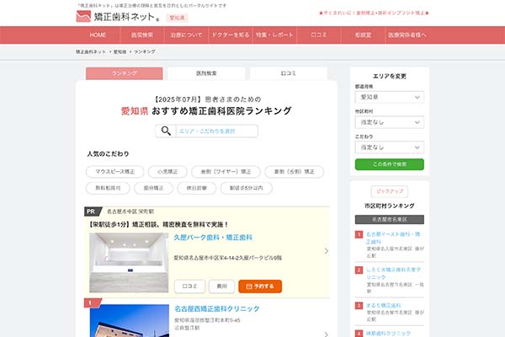The image size is (505, 337).
Task: Click the 愛知県 badge next to logo
Action: pos(176,17)
